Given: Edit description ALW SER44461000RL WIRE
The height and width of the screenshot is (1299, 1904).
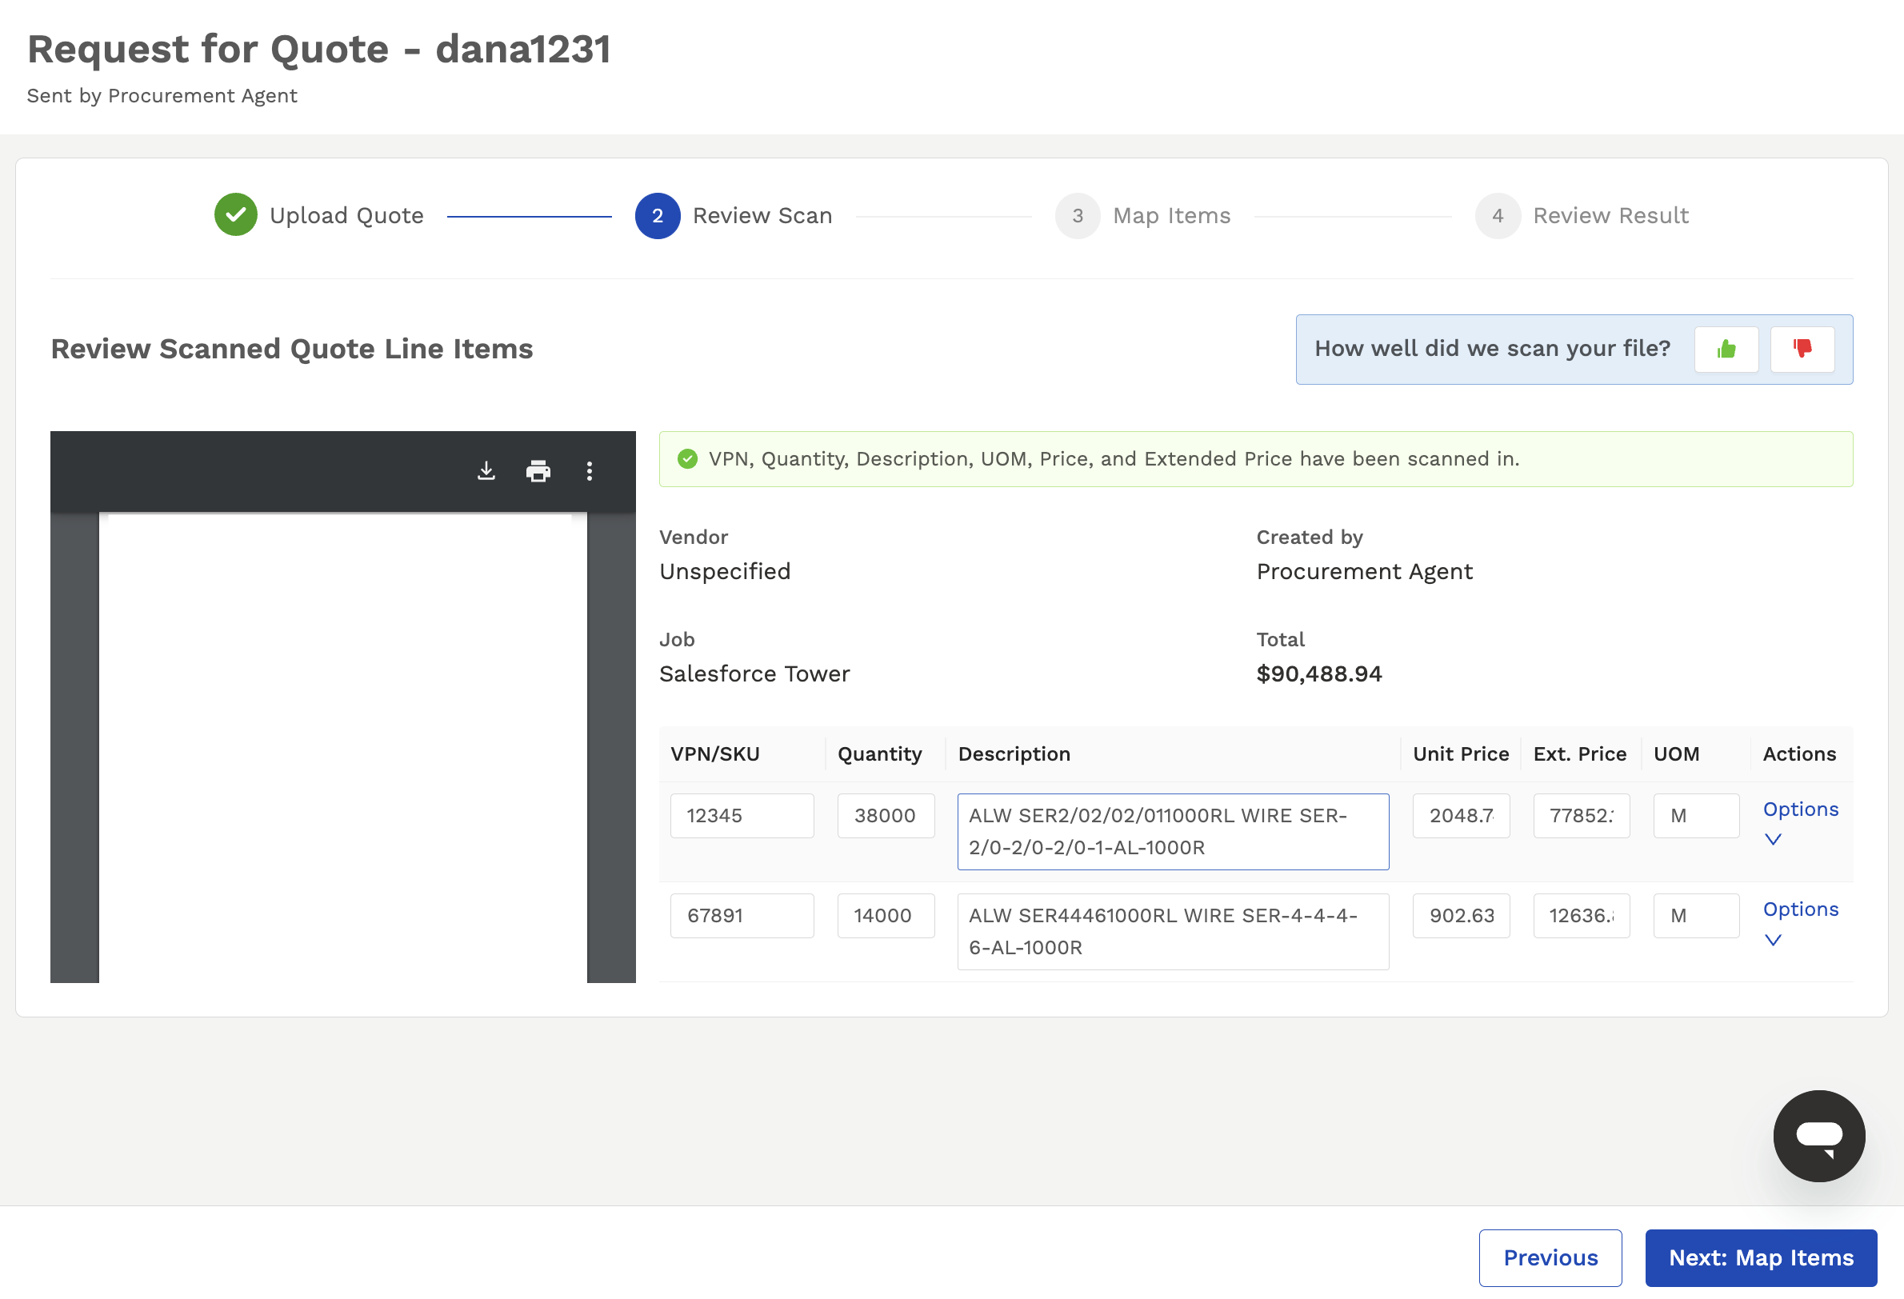Looking at the screenshot, I should tap(1172, 931).
